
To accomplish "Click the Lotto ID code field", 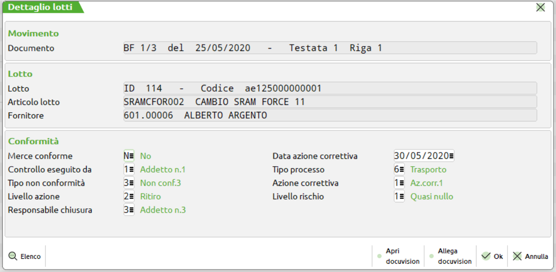I will (329, 88).
